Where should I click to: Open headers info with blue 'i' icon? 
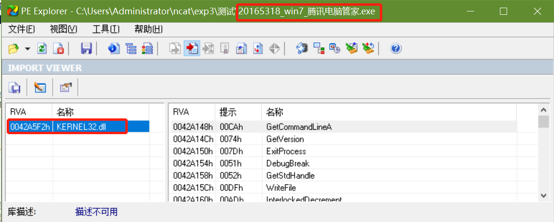114,49
